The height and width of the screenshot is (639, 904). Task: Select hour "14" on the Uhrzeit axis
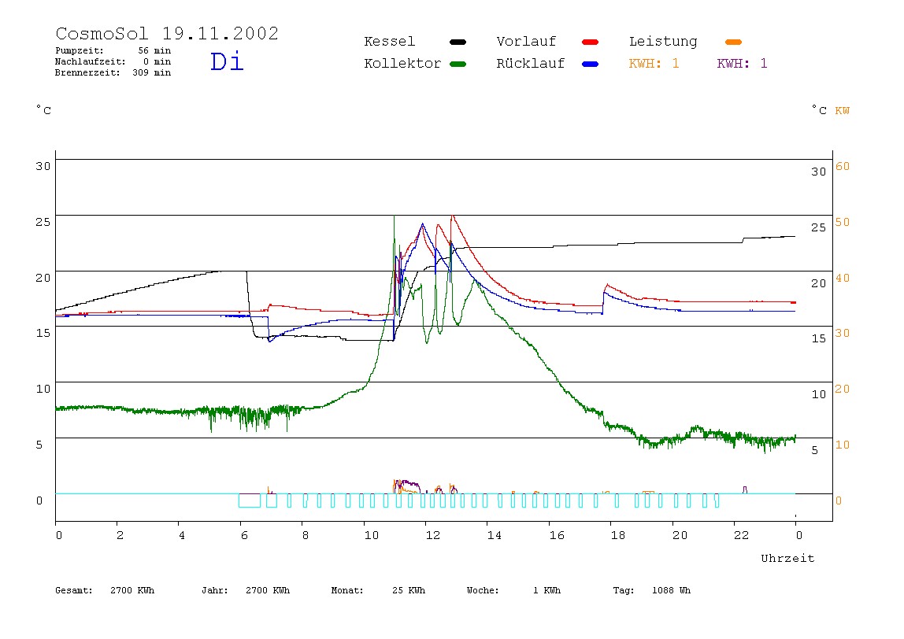pos(495,535)
